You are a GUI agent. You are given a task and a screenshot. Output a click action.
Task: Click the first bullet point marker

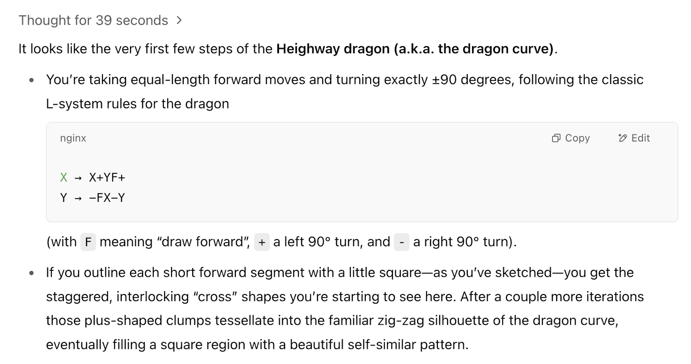(x=31, y=80)
